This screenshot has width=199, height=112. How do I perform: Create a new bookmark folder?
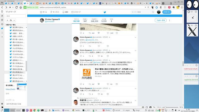tap(11, 20)
